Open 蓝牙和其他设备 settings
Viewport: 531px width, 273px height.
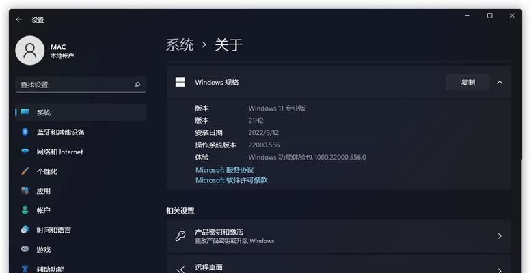pos(81,132)
